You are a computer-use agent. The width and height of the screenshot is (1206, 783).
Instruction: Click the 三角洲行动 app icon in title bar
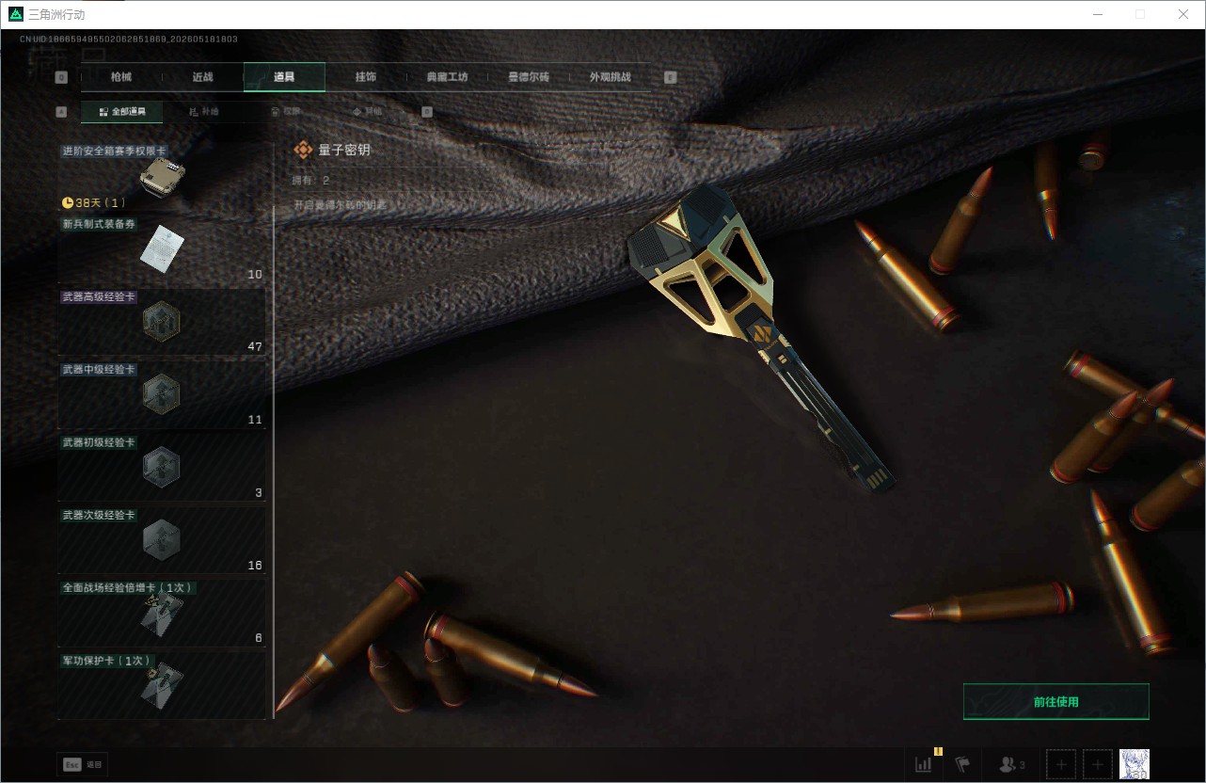coord(15,14)
